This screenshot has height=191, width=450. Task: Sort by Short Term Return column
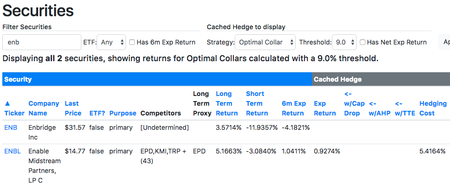pyautogui.click(x=257, y=103)
